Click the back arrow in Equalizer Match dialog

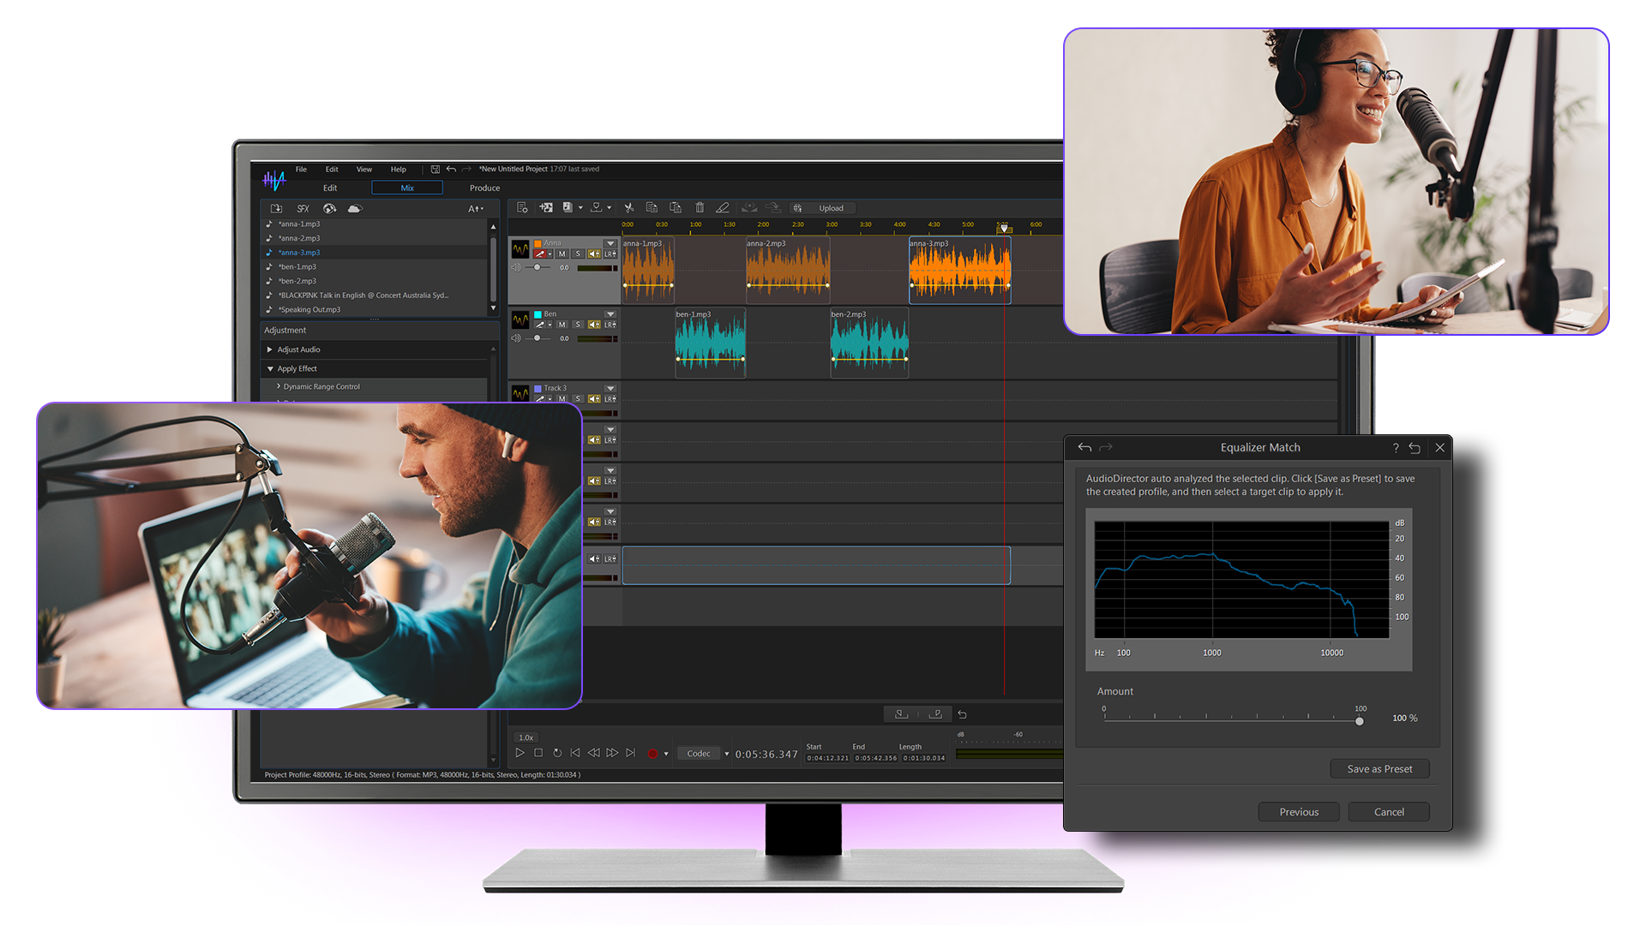(x=1084, y=447)
